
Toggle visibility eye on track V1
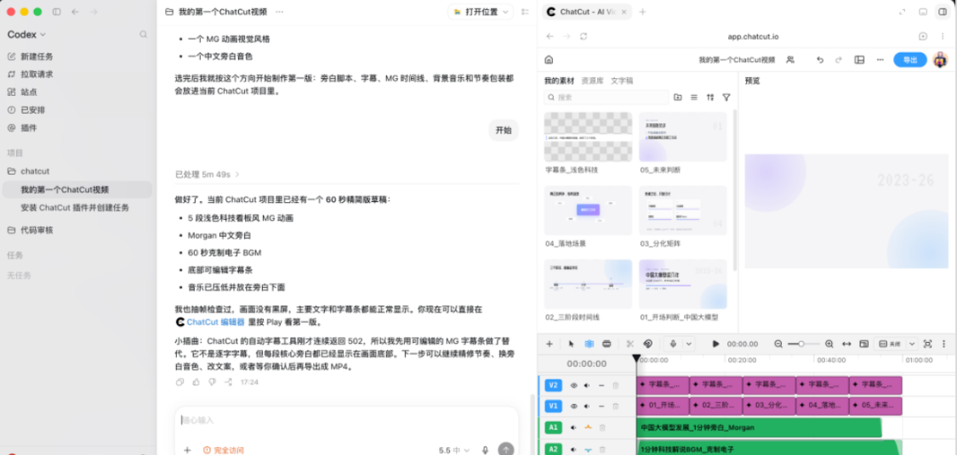click(573, 406)
